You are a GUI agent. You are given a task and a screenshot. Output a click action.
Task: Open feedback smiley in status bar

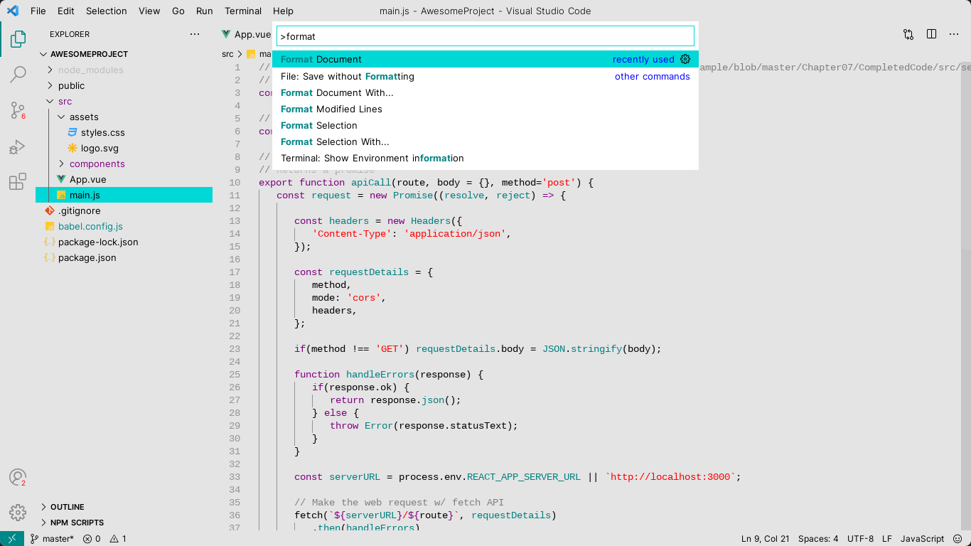[x=957, y=539]
